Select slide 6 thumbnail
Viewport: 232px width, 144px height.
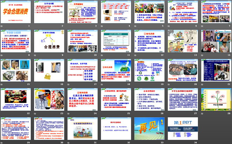coord(183,12)
